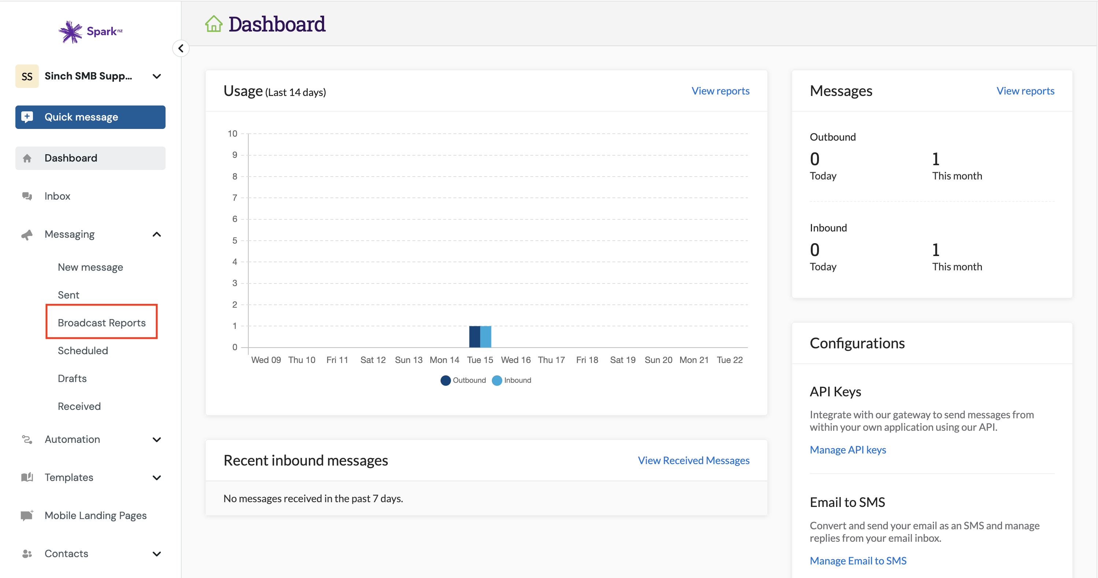Collapse the Messaging section

click(156, 234)
